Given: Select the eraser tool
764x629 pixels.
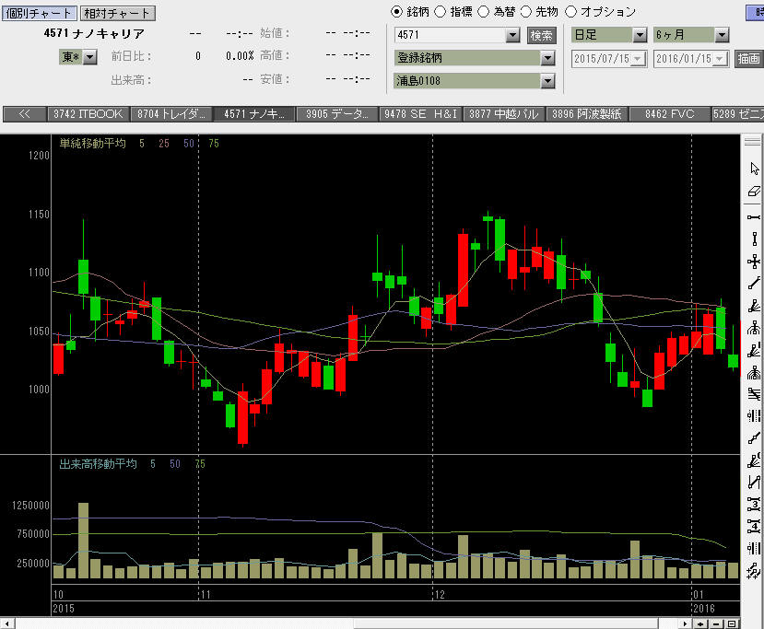Looking at the screenshot, I should point(754,192).
